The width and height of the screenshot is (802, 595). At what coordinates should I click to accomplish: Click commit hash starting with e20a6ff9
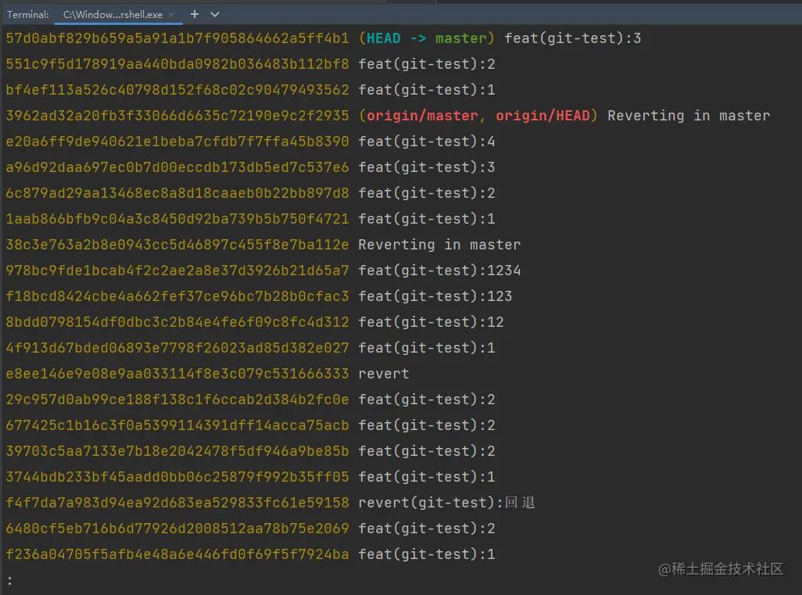coord(177,142)
